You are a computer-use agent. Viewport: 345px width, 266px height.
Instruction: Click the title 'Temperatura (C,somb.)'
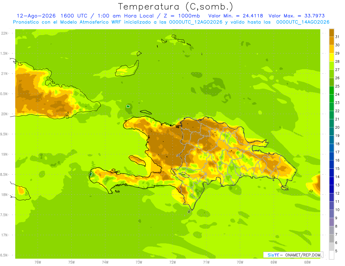coord(175,7)
